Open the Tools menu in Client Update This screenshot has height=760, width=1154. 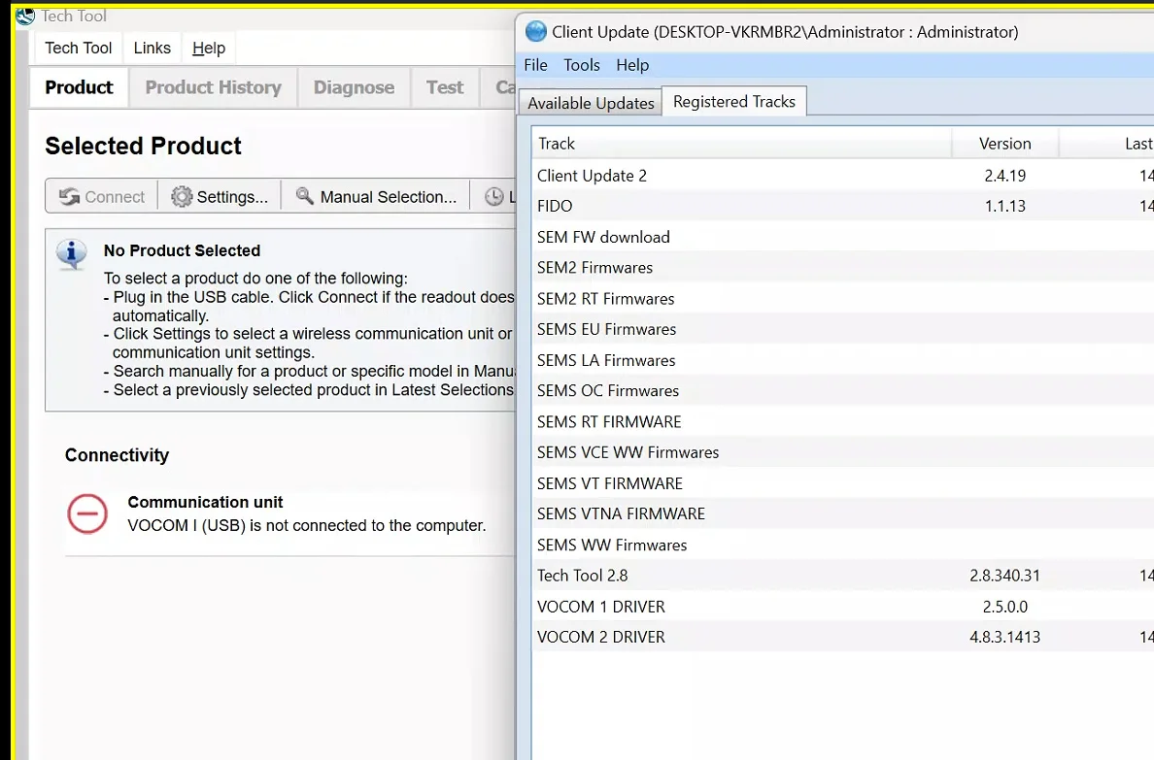pyautogui.click(x=582, y=65)
